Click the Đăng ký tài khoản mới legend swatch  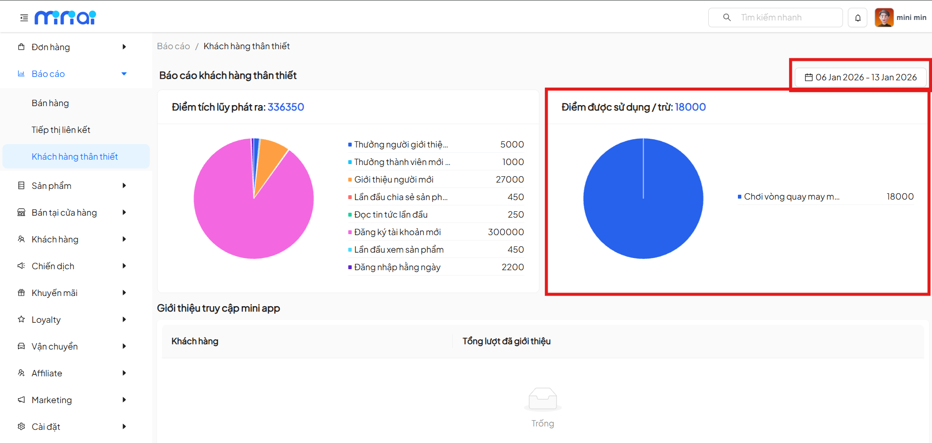(350, 232)
